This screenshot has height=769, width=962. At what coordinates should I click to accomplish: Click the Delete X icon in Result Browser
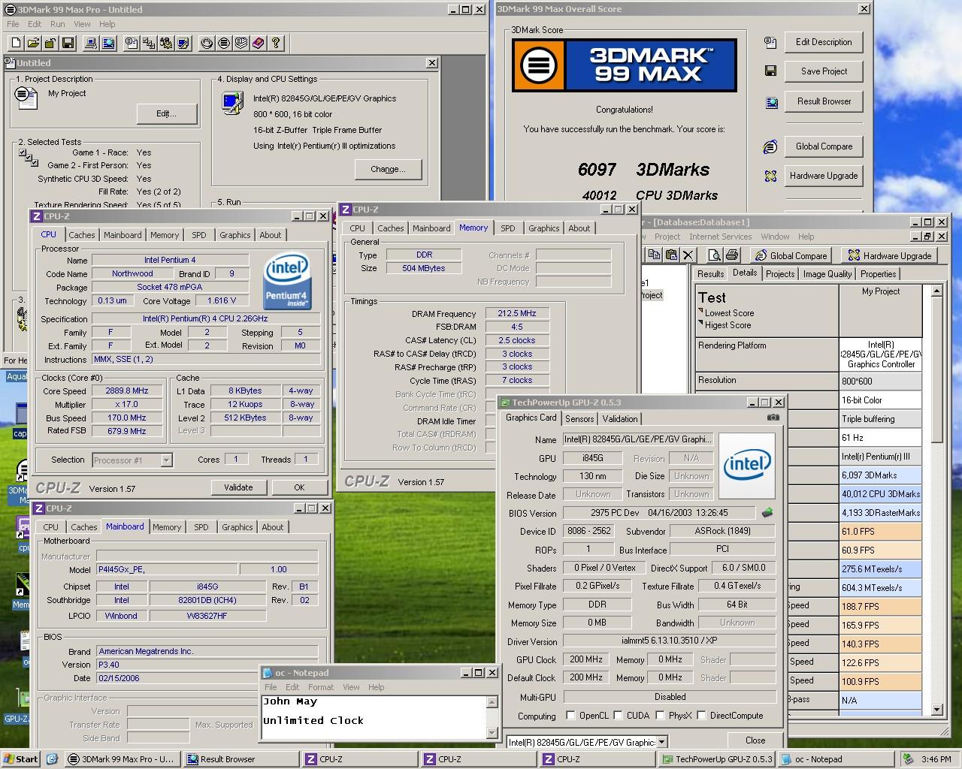688,255
